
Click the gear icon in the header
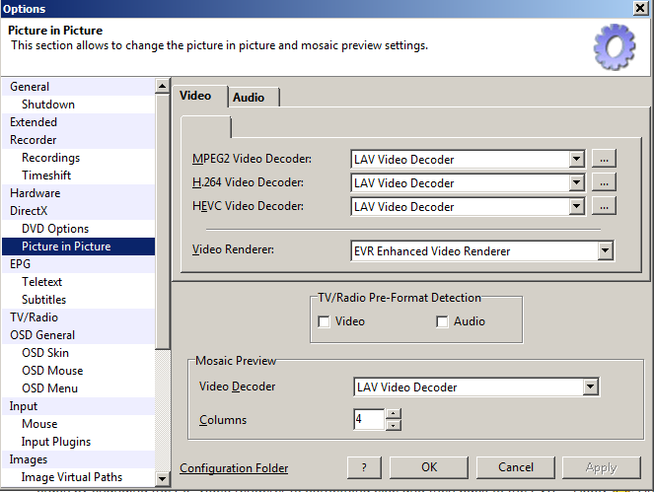pos(613,46)
